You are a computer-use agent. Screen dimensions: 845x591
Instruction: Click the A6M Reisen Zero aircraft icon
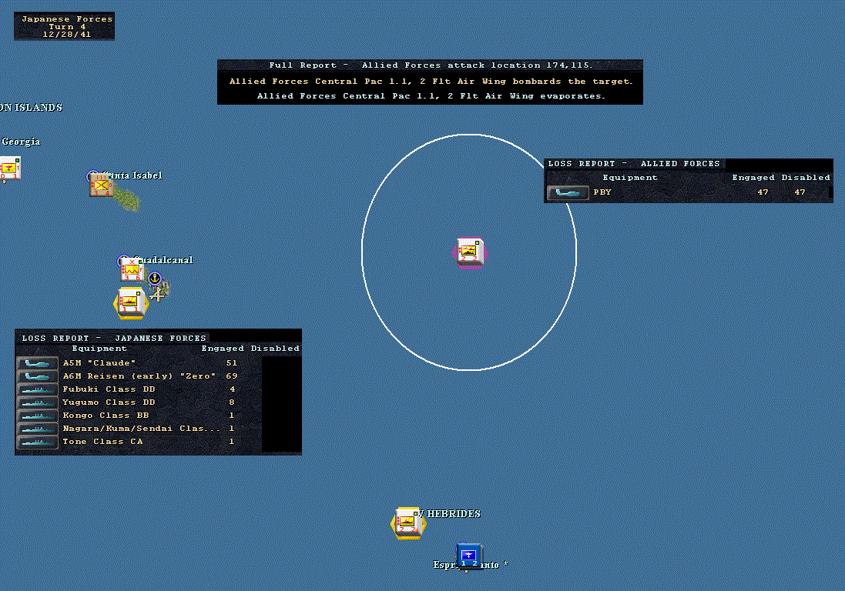point(37,376)
